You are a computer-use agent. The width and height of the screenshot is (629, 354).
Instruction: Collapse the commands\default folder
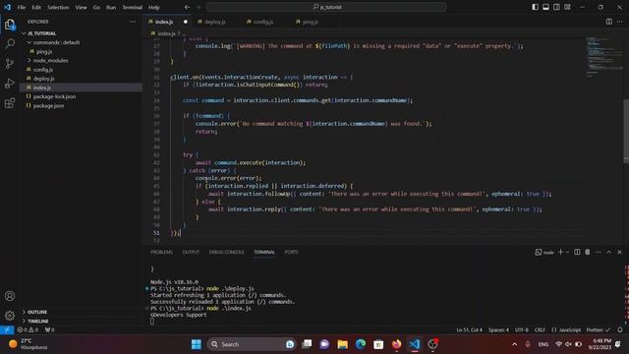coord(56,42)
